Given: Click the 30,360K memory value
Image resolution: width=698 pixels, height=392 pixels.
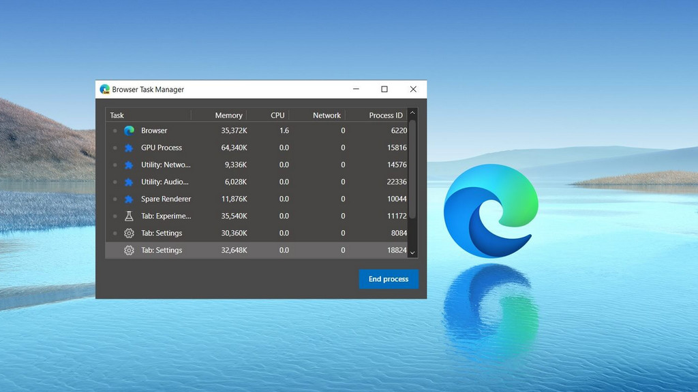Looking at the screenshot, I should 234,233.
